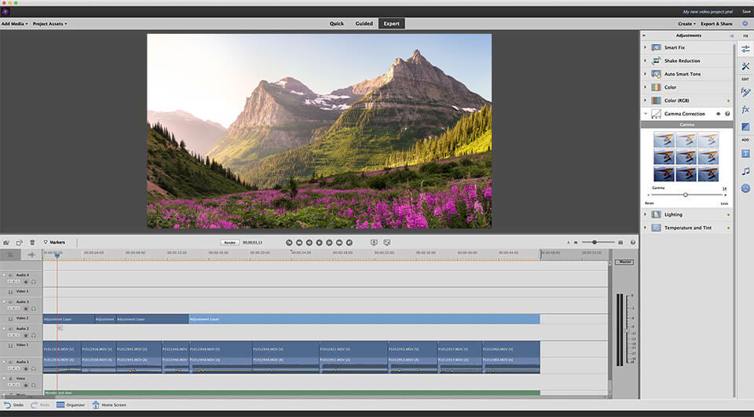Open the Add Media dropdown
Image resolution: width=754 pixels, height=417 pixels.
pyautogui.click(x=15, y=24)
